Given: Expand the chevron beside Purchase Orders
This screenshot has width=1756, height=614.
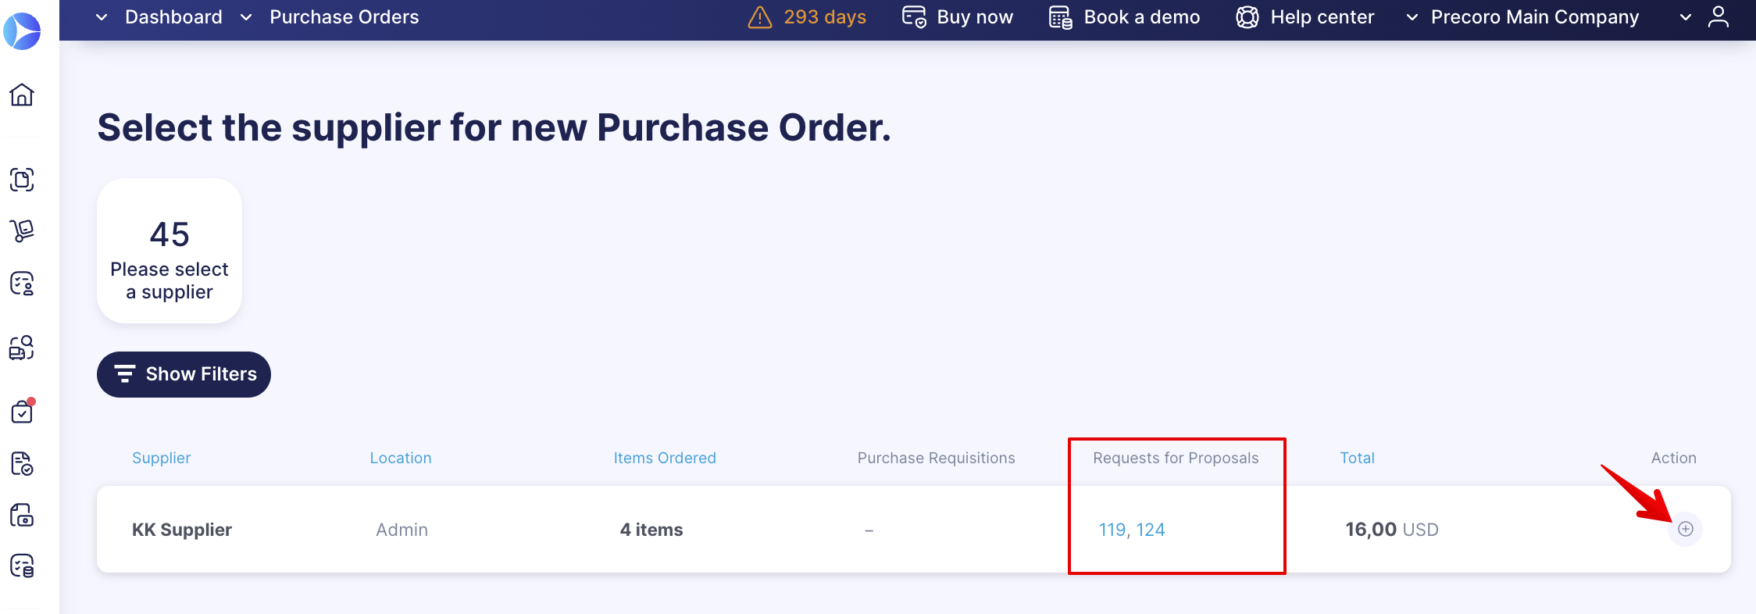Looking at the screenshot, I should tap(245, 16).
